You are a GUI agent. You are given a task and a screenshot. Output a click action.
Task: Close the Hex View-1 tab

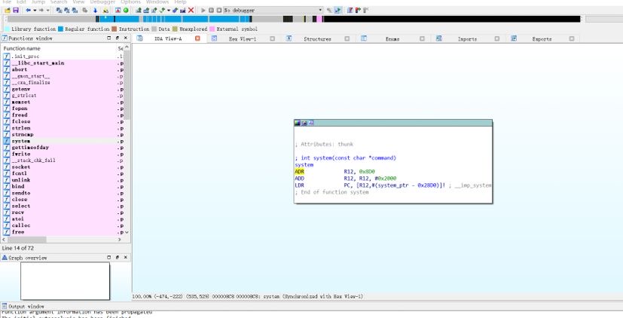272,38
